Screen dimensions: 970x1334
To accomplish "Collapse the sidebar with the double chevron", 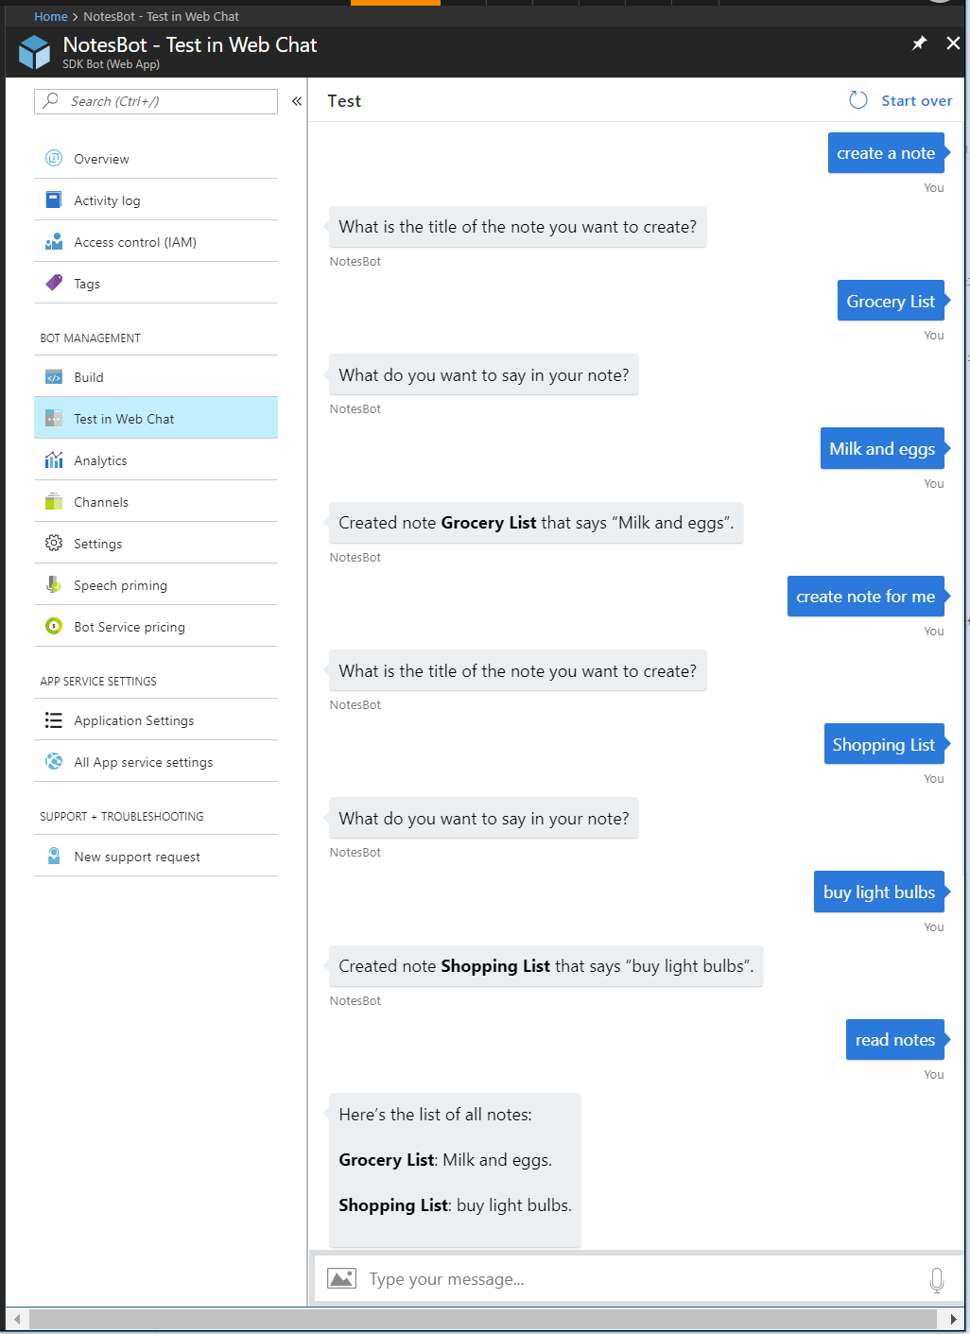I will (x=296, y=99).
